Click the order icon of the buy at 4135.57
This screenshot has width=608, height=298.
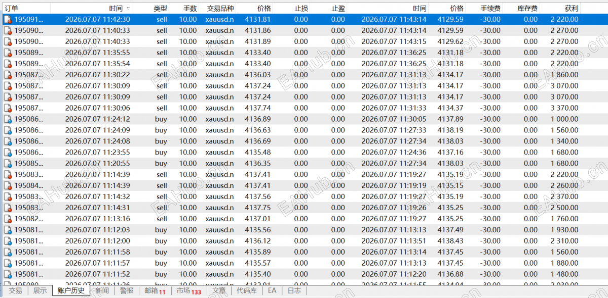[x=8, y=264]
